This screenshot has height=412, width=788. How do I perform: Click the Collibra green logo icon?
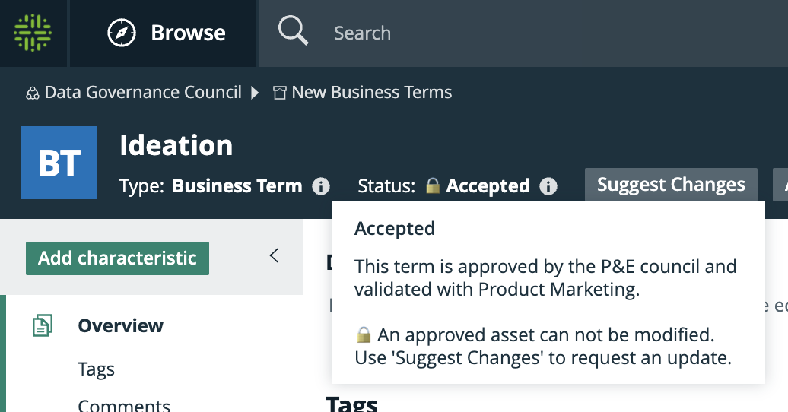(33, 33)
